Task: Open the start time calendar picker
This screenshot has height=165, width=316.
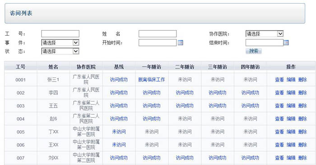Action: pos(181,43)
